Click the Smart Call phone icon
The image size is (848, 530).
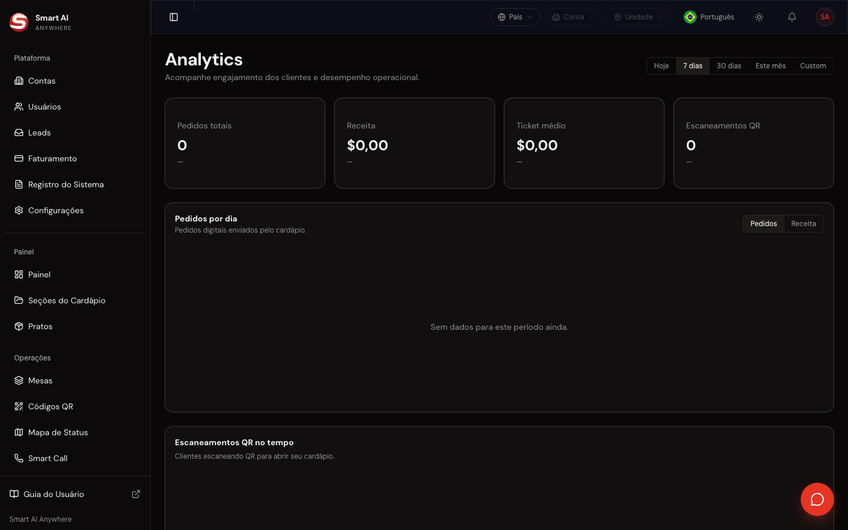pos(19,458)
